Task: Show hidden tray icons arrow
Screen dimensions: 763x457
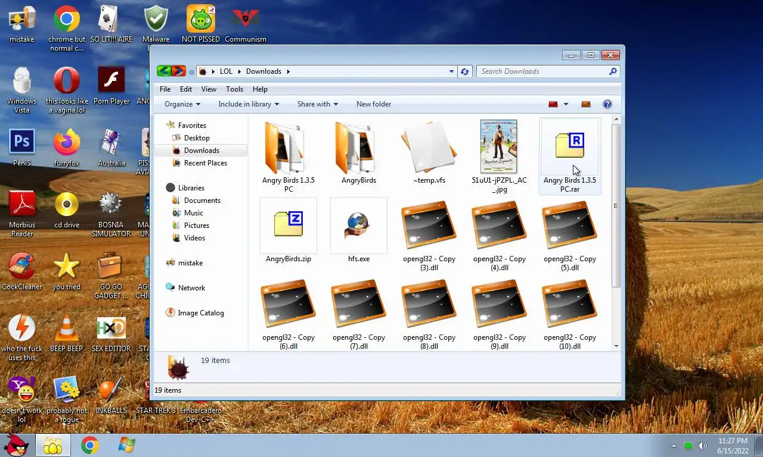Action: coord(674,446)
